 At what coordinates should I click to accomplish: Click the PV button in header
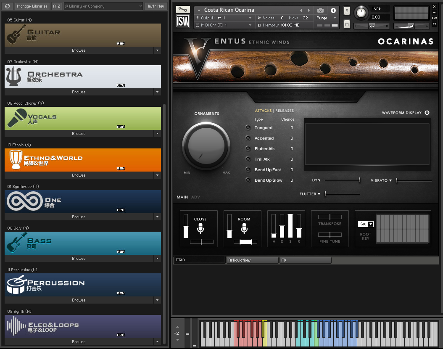pyautogui.click(x=434, y=24)
